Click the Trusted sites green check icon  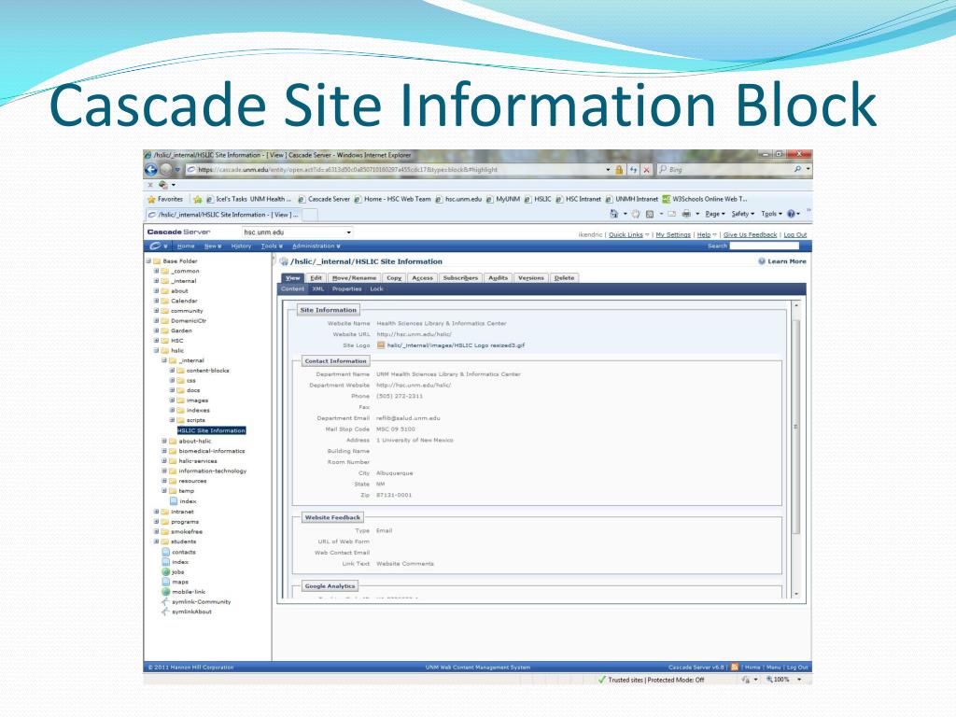[x=602, y=680]
